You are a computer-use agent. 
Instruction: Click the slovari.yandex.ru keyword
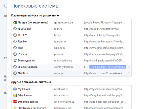point(64,67)
